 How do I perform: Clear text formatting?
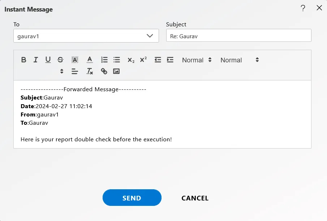90,71
